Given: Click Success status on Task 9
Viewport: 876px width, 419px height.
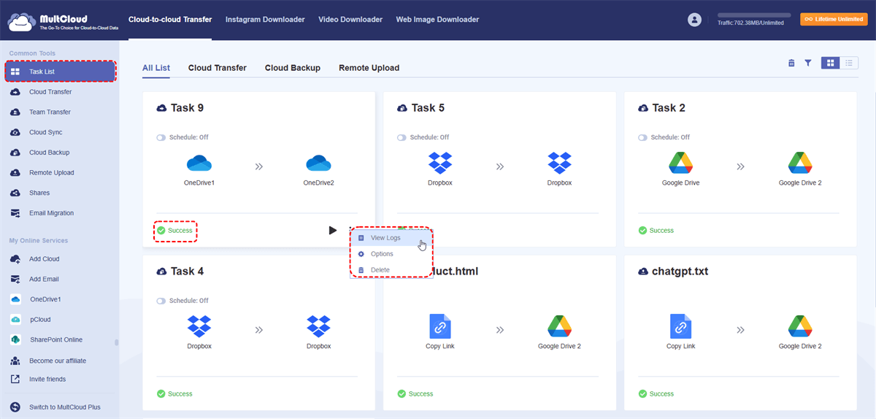Looking at the screenshot, I should click(175, 231).
